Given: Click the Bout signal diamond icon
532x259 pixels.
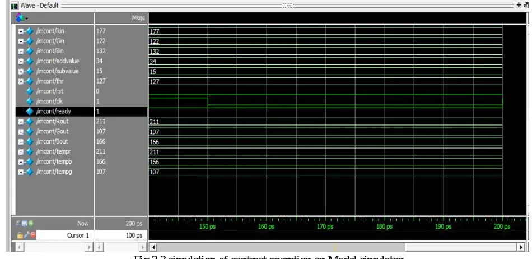Looking at the screenshot, I should [x=30, y=141].
